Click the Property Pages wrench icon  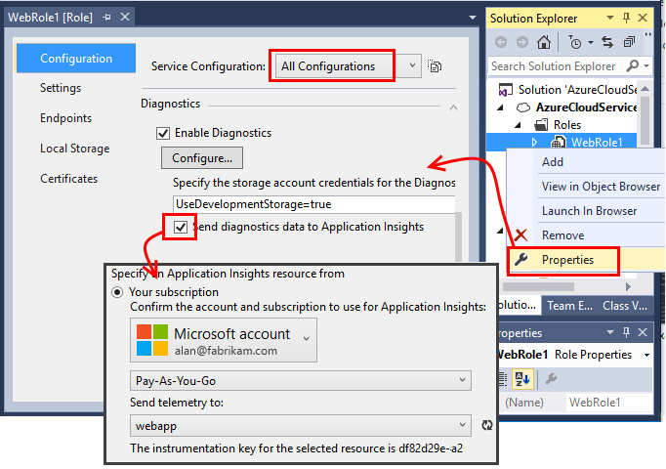pyautogui.click(x=550, y=379)
